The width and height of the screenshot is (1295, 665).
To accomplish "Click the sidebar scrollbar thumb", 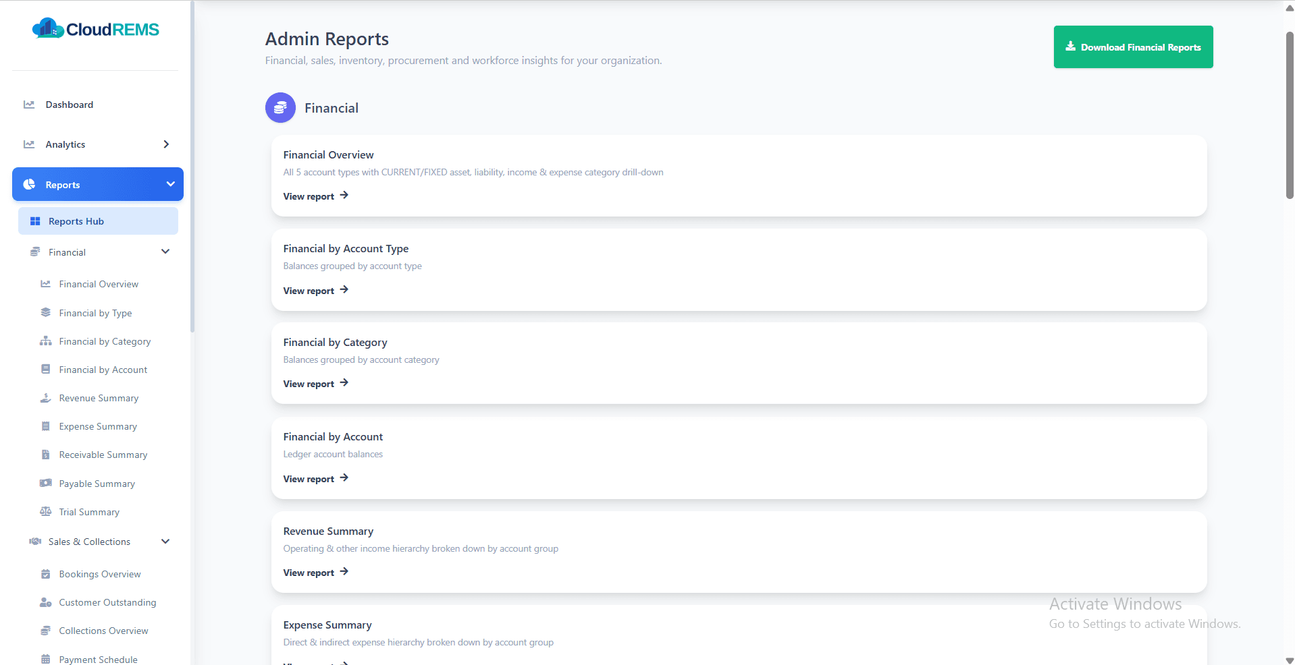I will [192, 167].
